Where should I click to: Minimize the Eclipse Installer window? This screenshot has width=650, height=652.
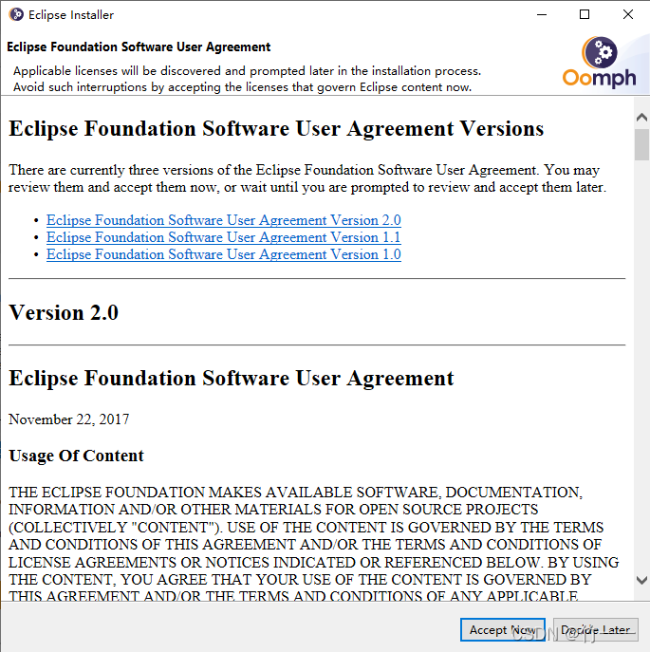pos(542,14)
